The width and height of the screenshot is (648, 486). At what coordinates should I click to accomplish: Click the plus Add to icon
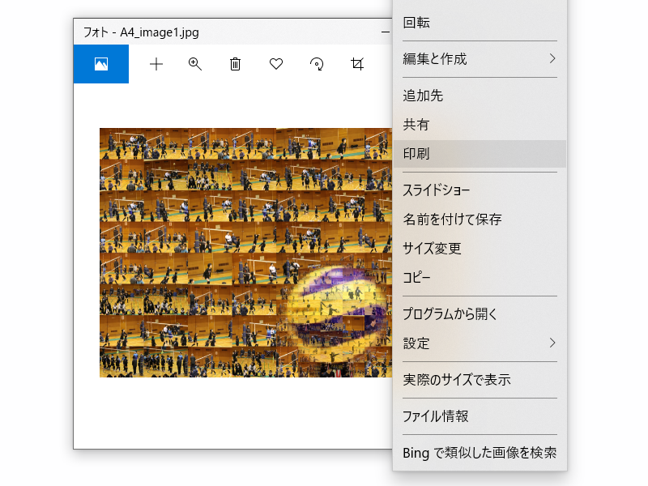(156, 64)
